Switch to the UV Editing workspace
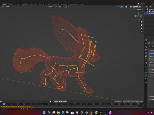This screenshot has height=115, width=154. pyautogui.click(x=25, y=4)
